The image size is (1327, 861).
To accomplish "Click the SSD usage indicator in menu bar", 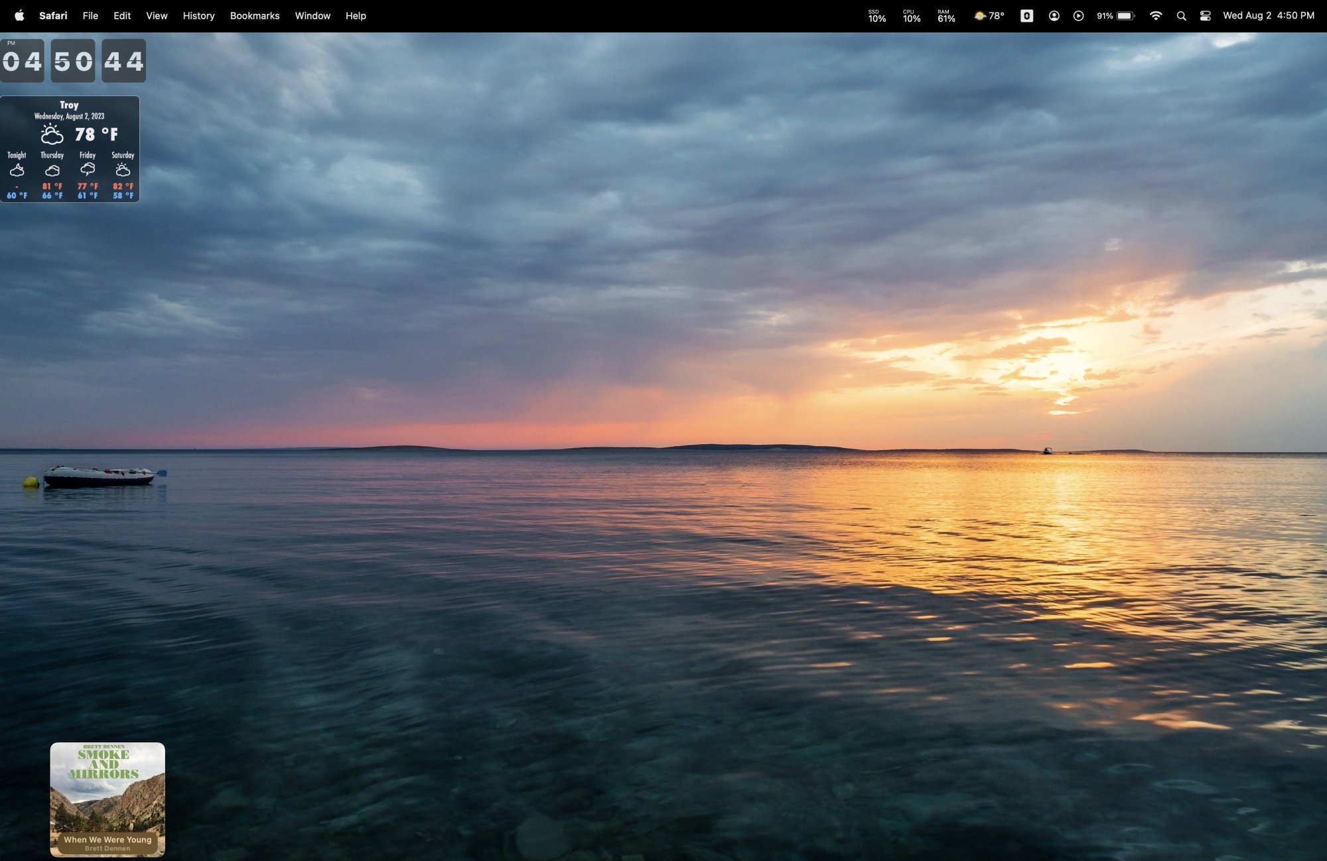I will pos(876,16).
